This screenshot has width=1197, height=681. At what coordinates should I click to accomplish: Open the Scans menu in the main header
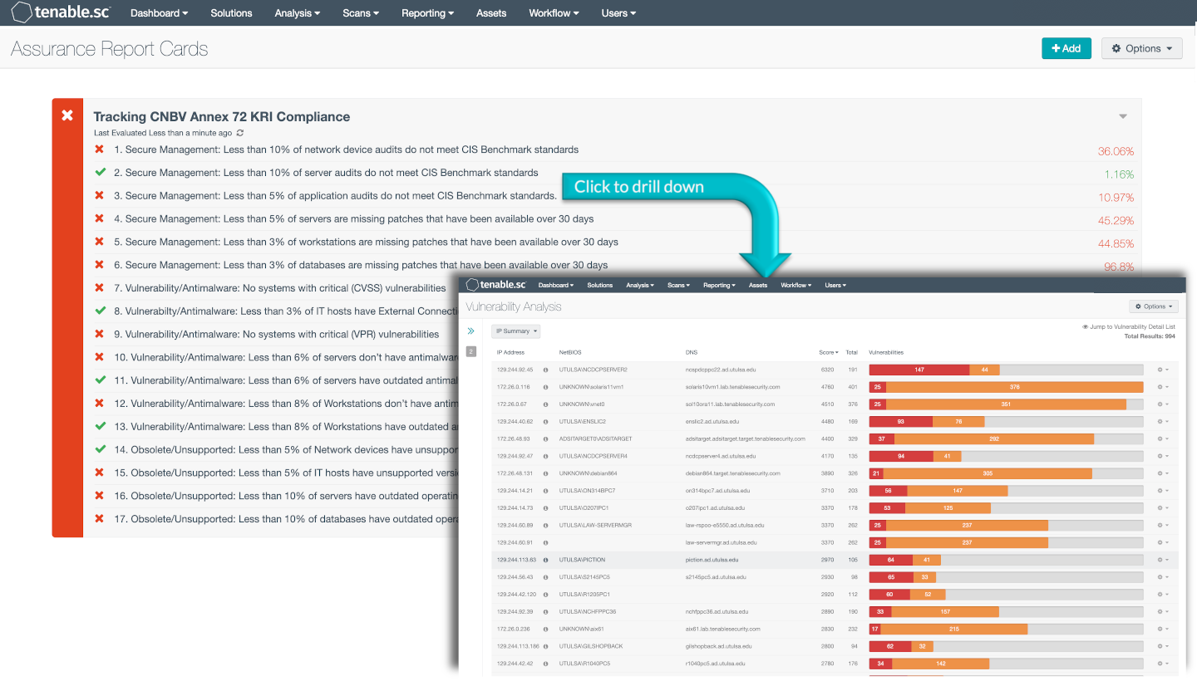[x=361, y=13]
